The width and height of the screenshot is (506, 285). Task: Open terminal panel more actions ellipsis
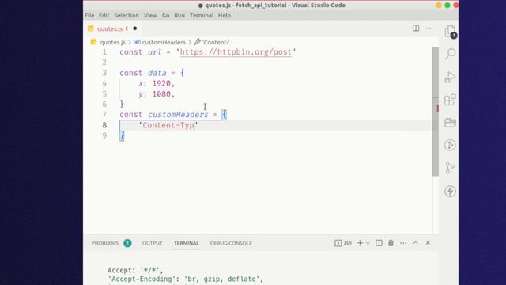403,243
